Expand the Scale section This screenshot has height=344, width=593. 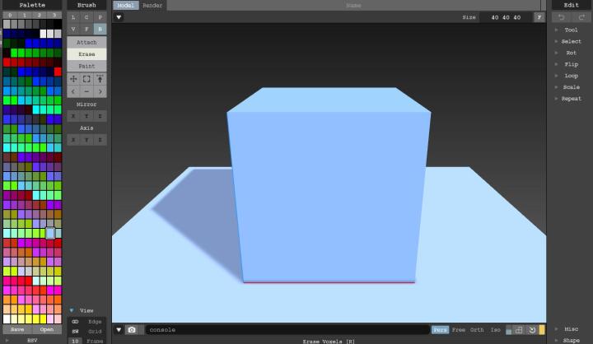[x=571, y=87]
